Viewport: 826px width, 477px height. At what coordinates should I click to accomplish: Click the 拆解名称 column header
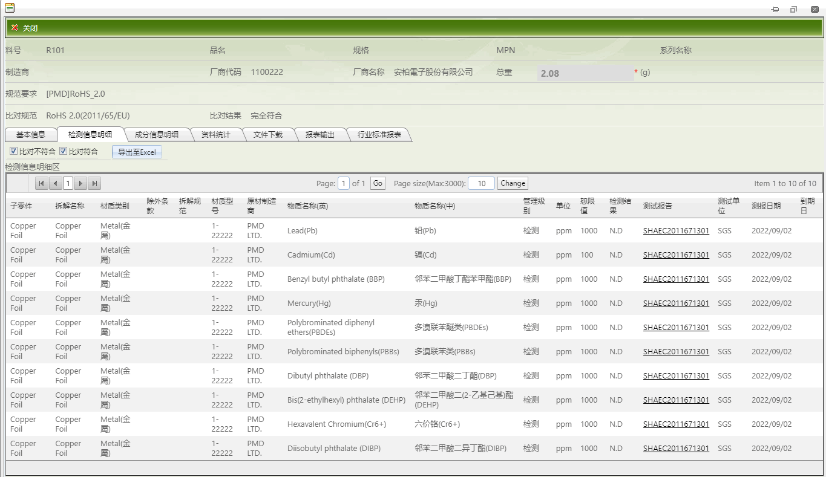70,206
